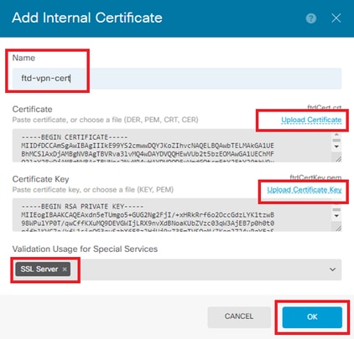Click certificate text area resize handle
The width and height of the screenshot is (354, 339).
coord(338,159)
